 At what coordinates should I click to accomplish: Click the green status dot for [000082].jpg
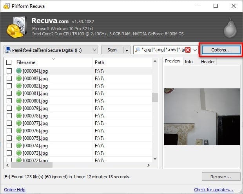(x=19, y=86)
